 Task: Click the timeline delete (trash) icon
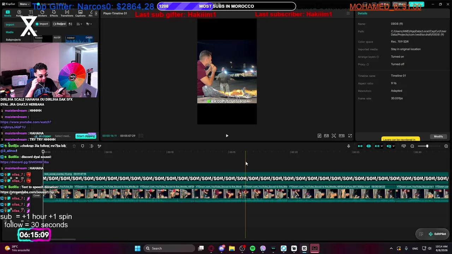click(74, 146)
